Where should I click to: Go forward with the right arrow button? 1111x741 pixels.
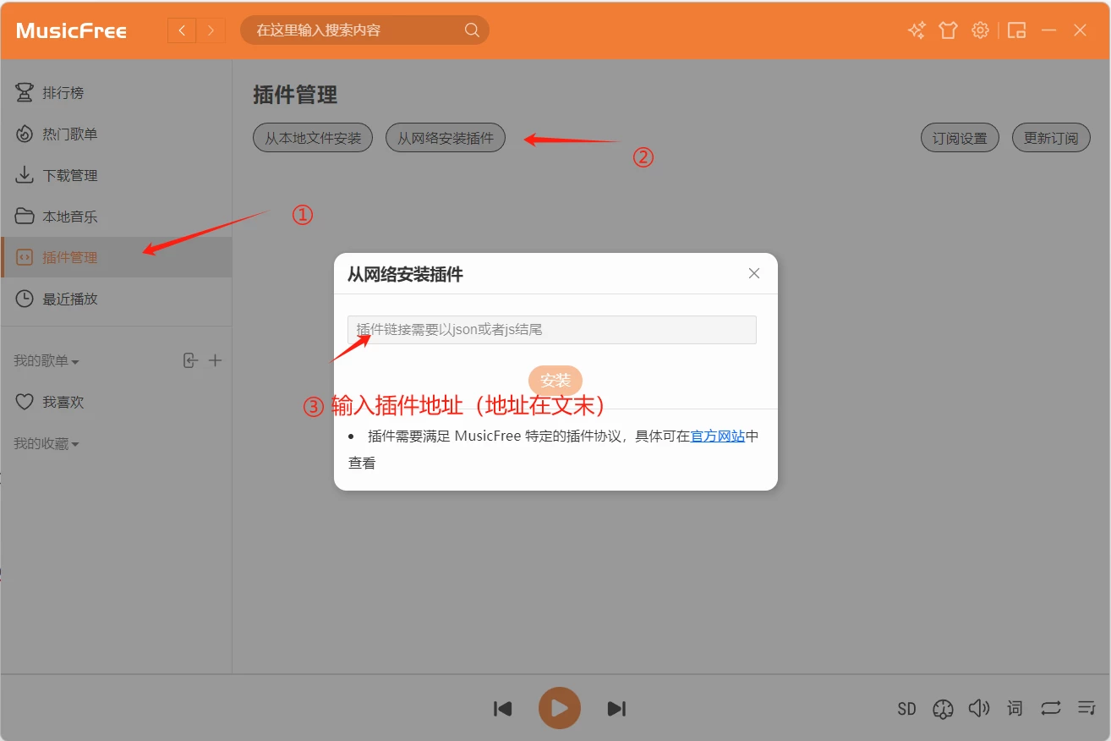pos(211,31)
